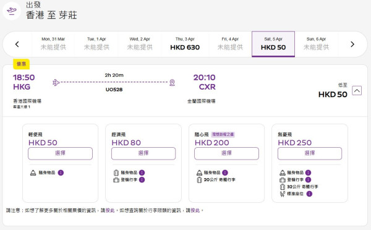Click the HKD 200 price under 隨心飛

[x=211, y=143]
